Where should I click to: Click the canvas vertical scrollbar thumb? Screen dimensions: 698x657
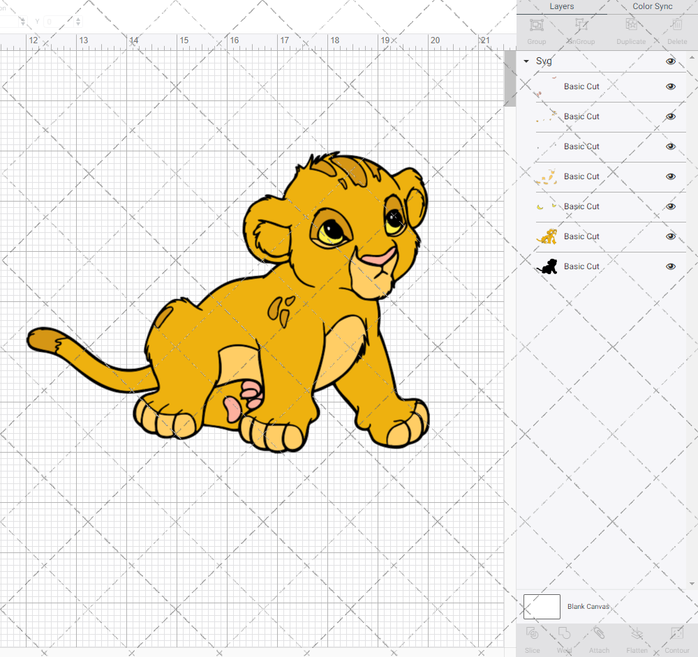point(510,78)
